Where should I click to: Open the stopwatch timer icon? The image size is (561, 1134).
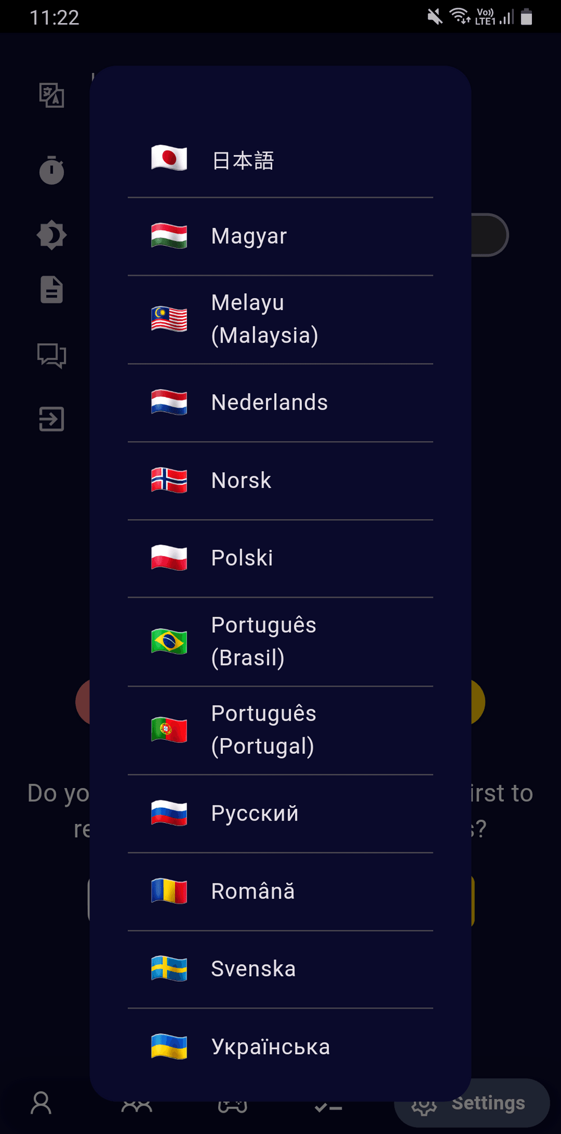tap(52, 170)
